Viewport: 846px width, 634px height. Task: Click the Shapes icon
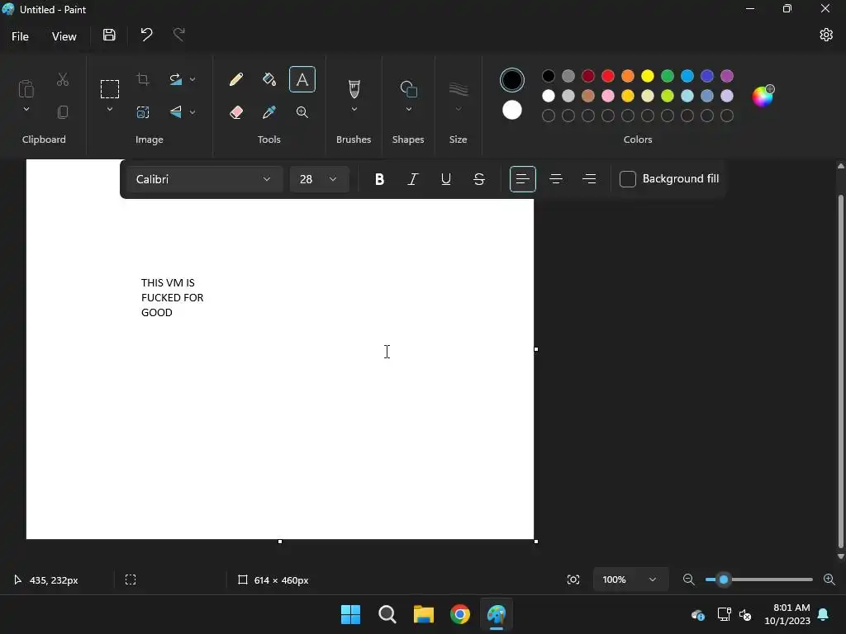pyautogui.click(x=408, y=89)
